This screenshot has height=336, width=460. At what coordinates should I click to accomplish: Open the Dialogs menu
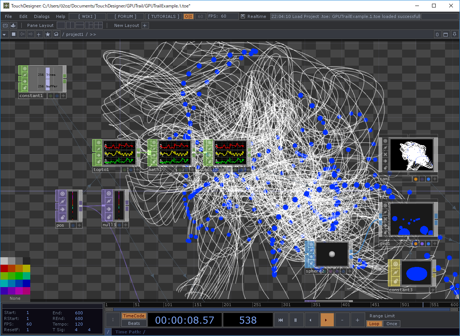41,16
